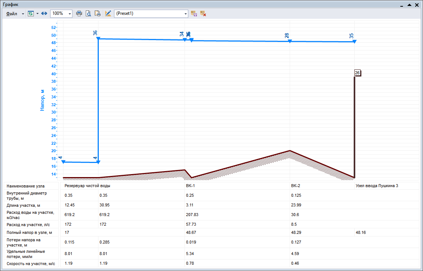This screenshot has height=271, width=423.
Task: Select the Резервуар чистой воды node name cell
Action: coord(87,186)
